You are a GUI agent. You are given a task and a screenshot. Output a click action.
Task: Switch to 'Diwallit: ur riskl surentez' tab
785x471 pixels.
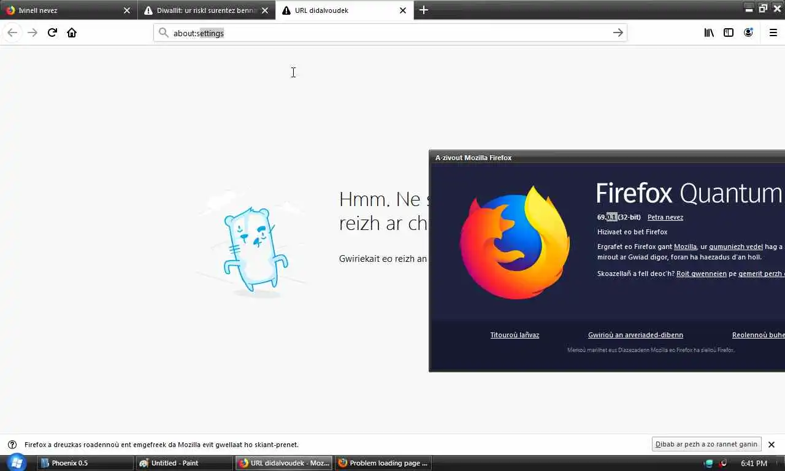[206, 10]
